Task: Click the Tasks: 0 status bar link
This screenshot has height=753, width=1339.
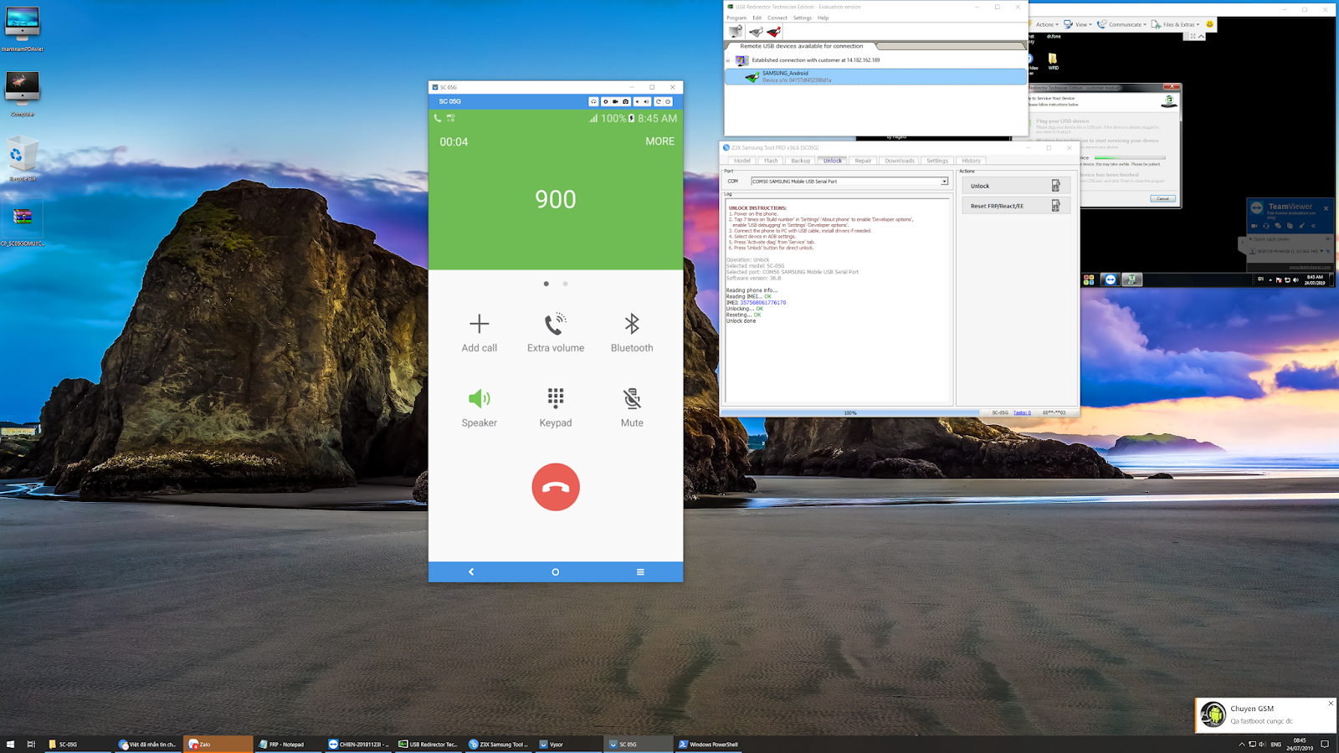Action: point(1022,412)
